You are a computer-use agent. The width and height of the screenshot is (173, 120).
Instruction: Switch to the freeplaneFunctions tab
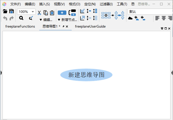coord(20,27)
